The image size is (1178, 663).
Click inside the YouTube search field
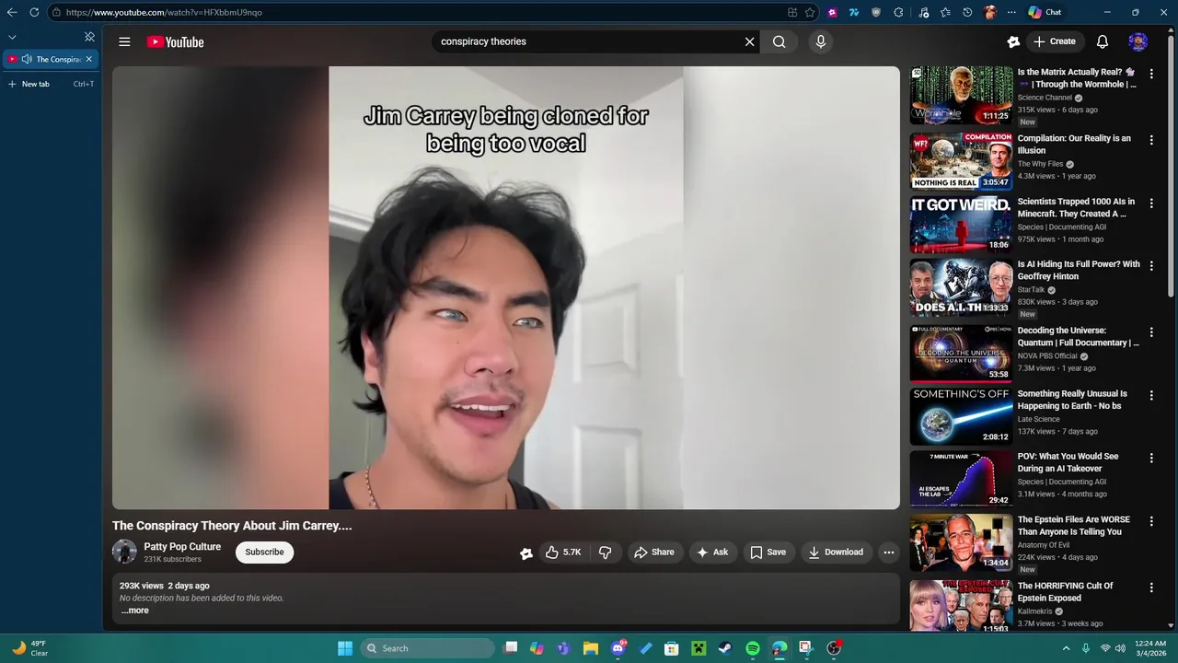click(x=589, y=41)
